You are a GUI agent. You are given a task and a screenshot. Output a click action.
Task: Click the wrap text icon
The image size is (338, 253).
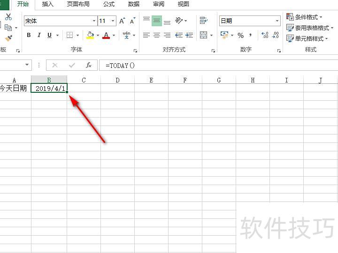coord(203,21)
